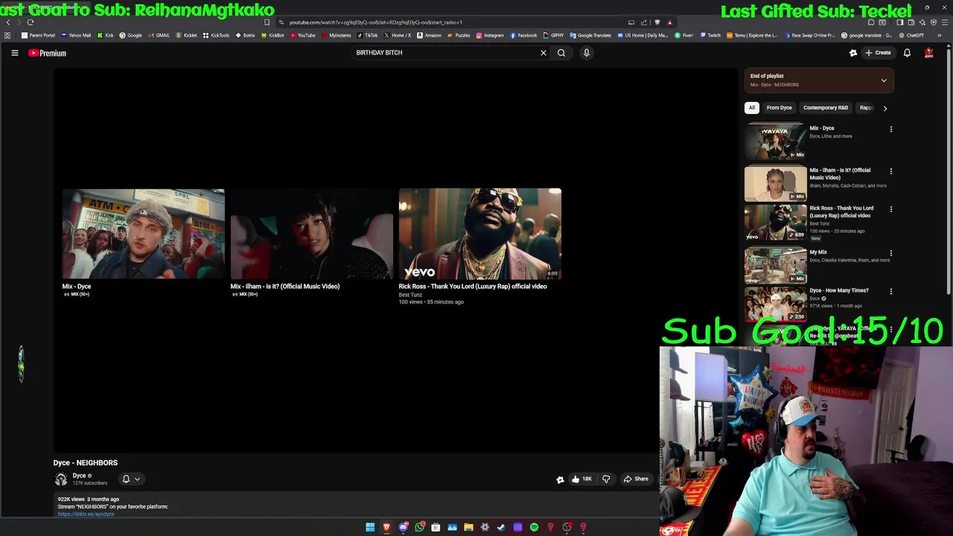Open options for Mix - ilham sidebar
The height and width of the screenshot is (536, 953).
click(890, 171)
